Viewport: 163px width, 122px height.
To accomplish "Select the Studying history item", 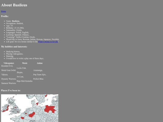I will (x=13, y=52).
